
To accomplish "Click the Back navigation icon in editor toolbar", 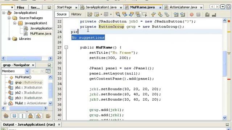I will click(x=97, y=14).
